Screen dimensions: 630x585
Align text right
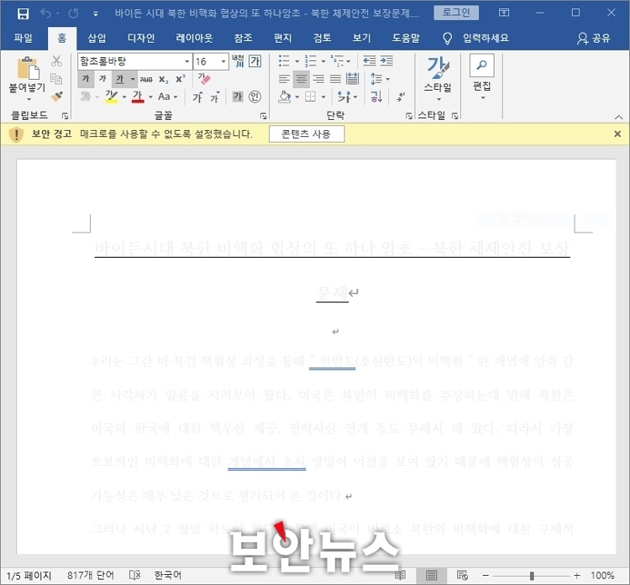318,79
